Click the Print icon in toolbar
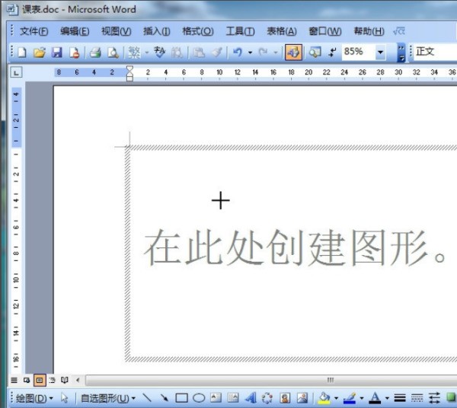Image resolution: width=457 pixels, height=408 pixels. coord(95,53)
